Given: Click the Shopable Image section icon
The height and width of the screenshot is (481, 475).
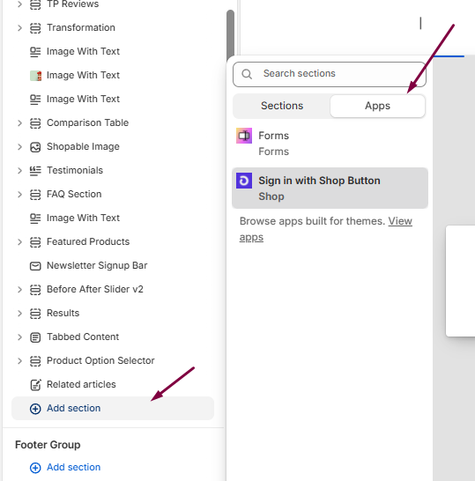Looking at the screenshot, I should 35,147.
